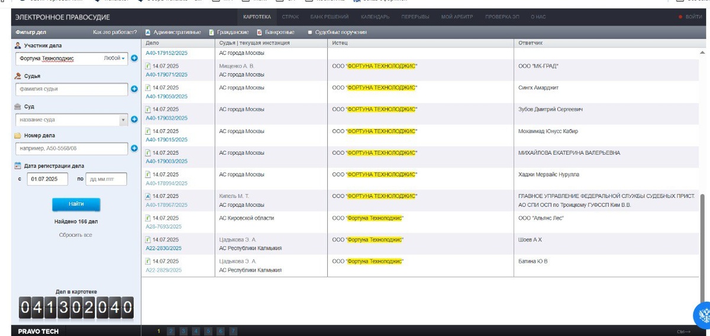Click the end date field дд.мм.гггг
Screen dimensions: 710x336
tap(106, 178)
